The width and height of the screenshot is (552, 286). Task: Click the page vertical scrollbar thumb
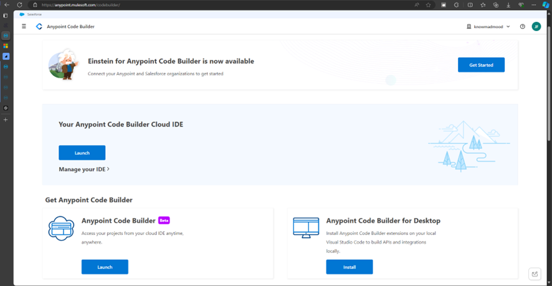click(x=549, y=85)
